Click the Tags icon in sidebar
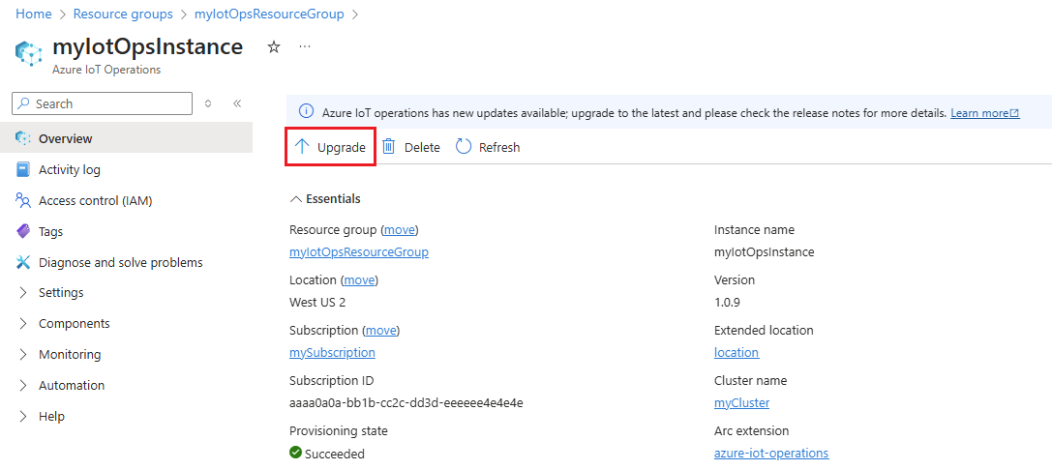This screenshot has width=1052, height=470. tap(23, 232)
